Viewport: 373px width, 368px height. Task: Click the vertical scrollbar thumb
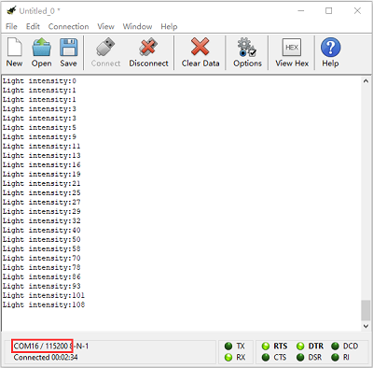click(366, 310)
